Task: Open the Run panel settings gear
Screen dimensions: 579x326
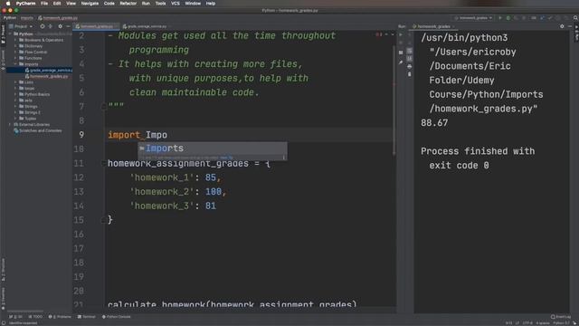Action: (562, 26)
